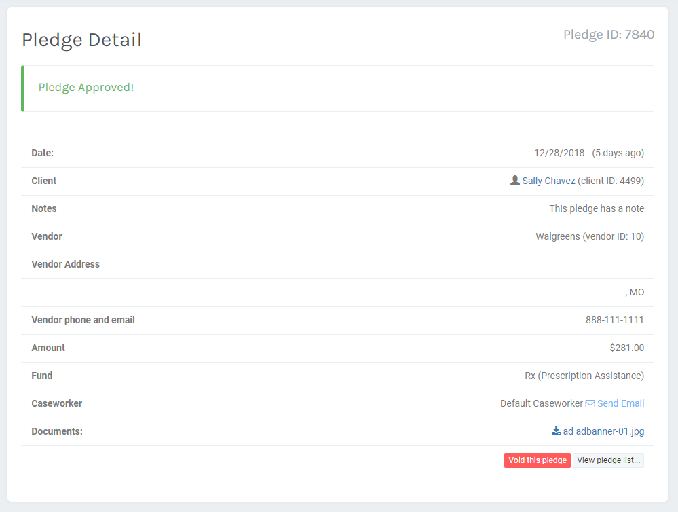Click the Send Email link for Default Caseworker

click(620, 403)
